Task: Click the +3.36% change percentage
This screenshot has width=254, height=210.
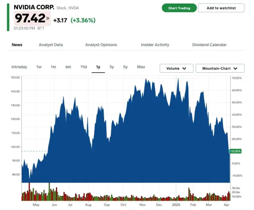Action: pyautogui.click(x=83, y=20)
